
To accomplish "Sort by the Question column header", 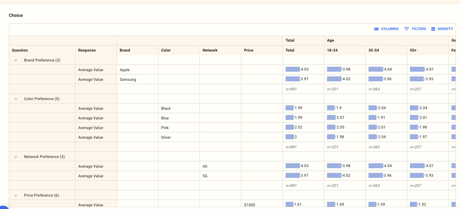I will pos(20,50).
